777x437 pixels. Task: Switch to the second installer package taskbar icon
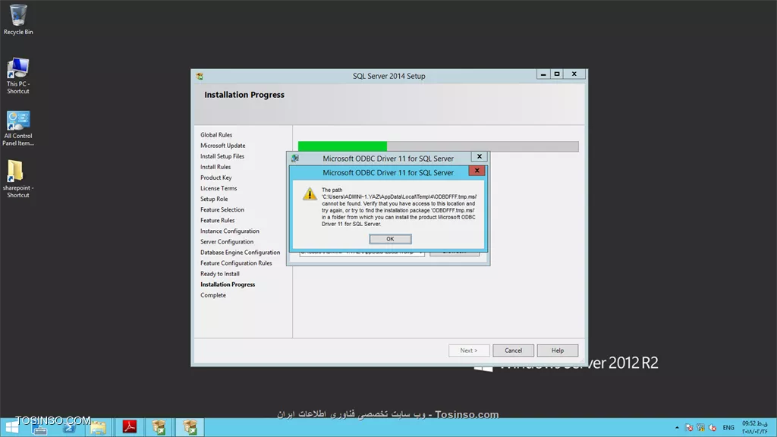pyautogui.click(x=190, y=427)
